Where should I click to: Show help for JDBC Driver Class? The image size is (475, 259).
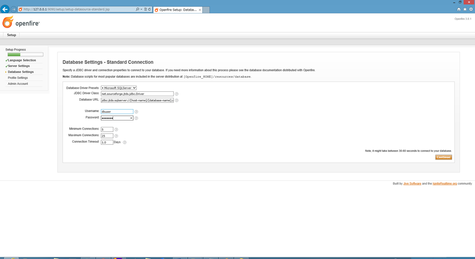(177, 94)
